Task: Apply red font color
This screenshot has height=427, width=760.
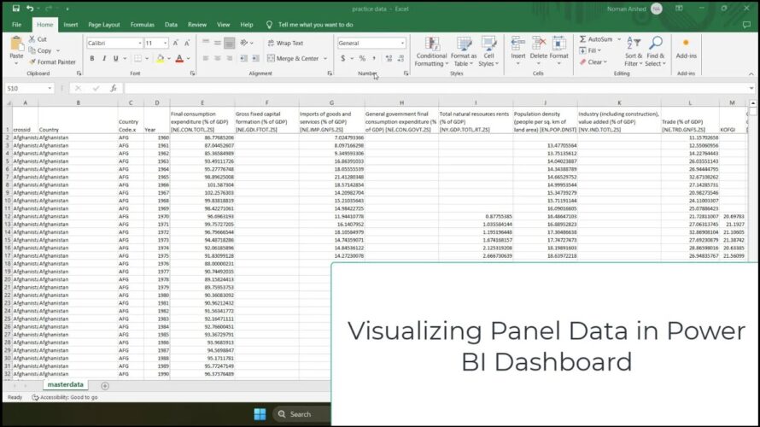Action: pyautogui.click(x=179, y=58)
